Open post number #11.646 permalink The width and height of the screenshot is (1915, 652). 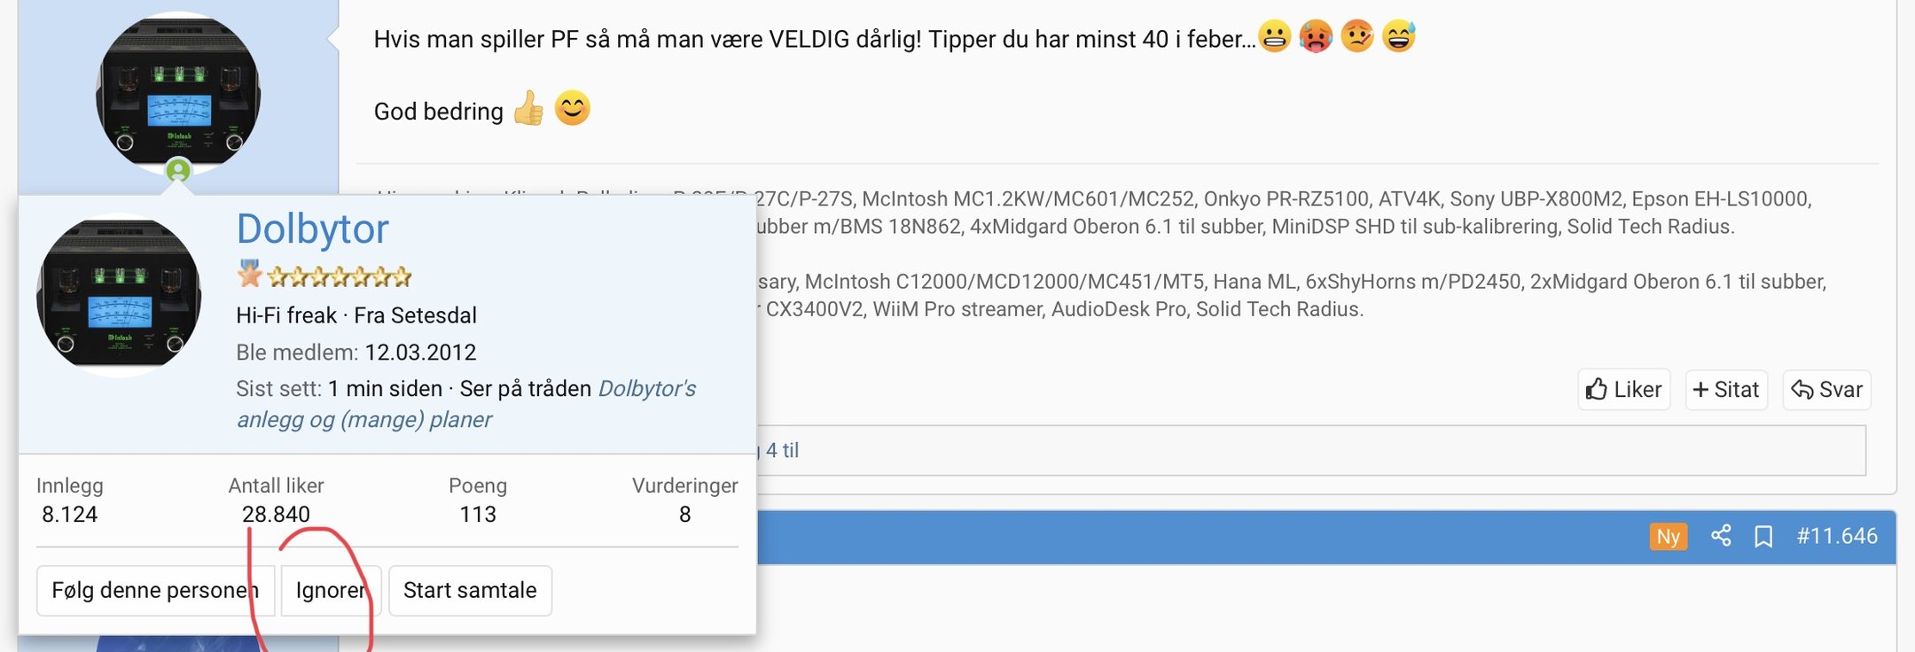(x=1836, y=536)
